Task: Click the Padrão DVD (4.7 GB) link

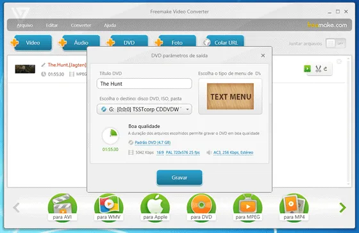Action: coord(153,143)
